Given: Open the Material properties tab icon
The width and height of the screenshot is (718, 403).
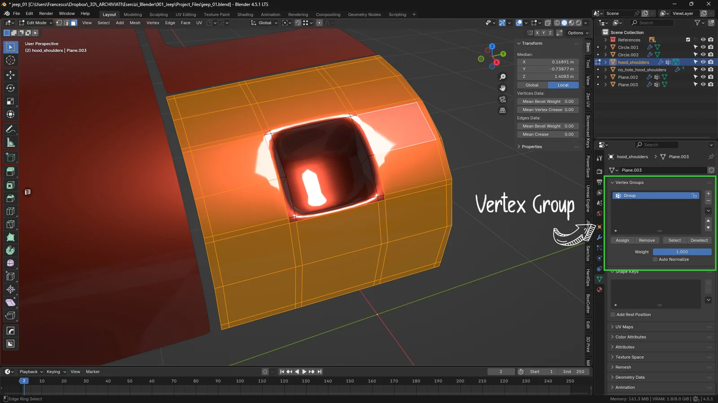Looking at the screenshot, I should 599,290.
